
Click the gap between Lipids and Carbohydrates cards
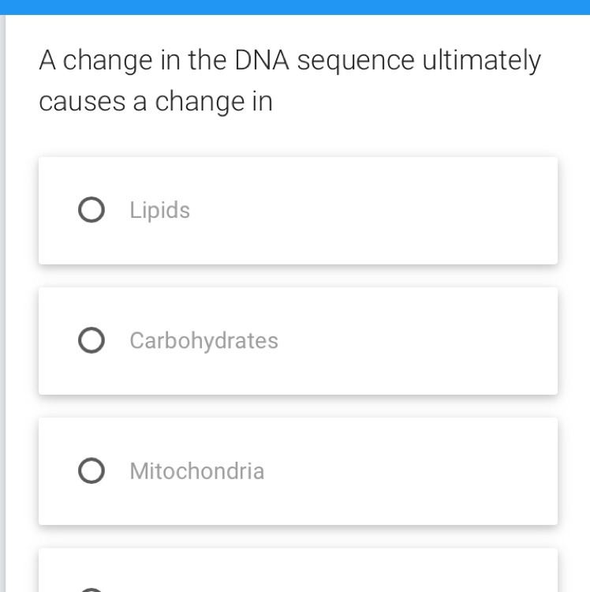(298, 275)
